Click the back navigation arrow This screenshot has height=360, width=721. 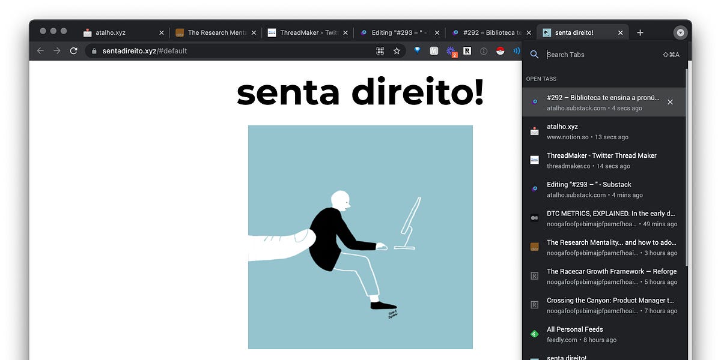tap(40, 51)
